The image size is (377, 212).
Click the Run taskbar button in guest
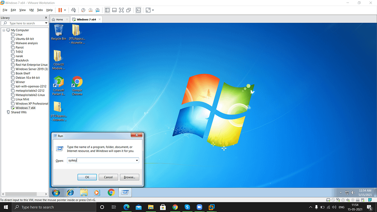[125, 192]
